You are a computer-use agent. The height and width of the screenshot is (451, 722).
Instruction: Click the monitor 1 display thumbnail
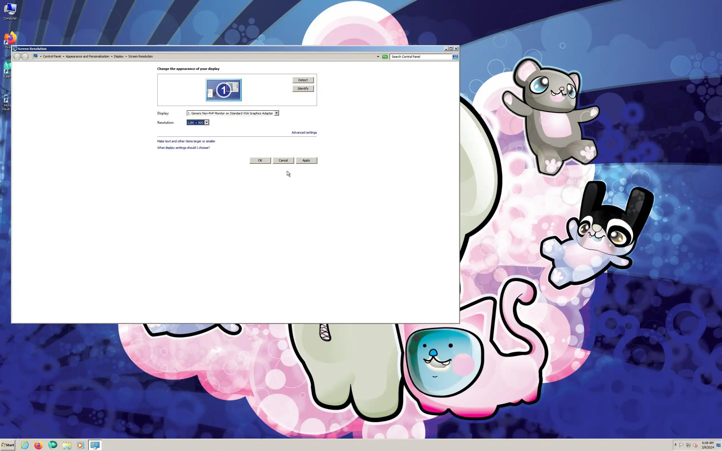[x=223, y=90]
